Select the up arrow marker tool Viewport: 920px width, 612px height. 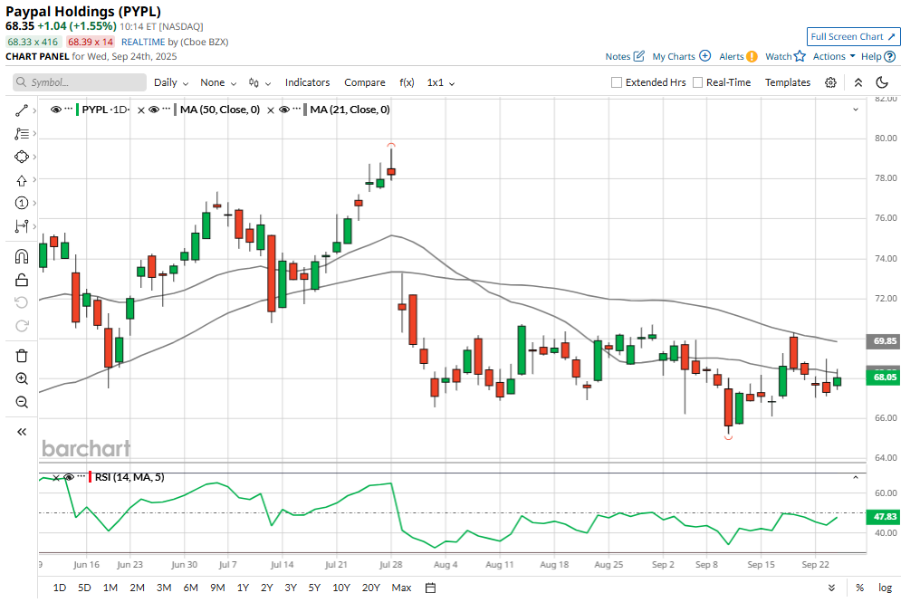[22, 180]
